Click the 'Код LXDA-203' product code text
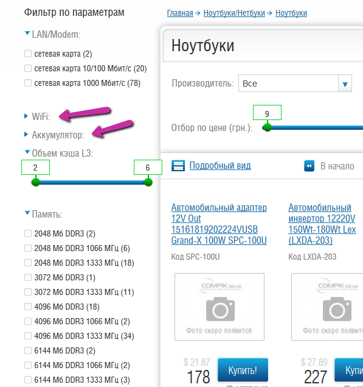 click(313, 257)
